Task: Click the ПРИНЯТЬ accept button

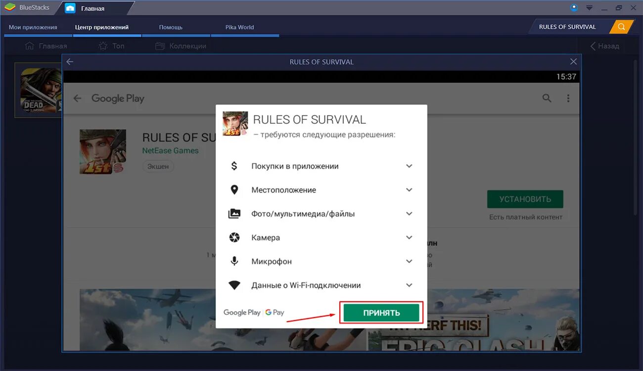Action: point(381,313)
